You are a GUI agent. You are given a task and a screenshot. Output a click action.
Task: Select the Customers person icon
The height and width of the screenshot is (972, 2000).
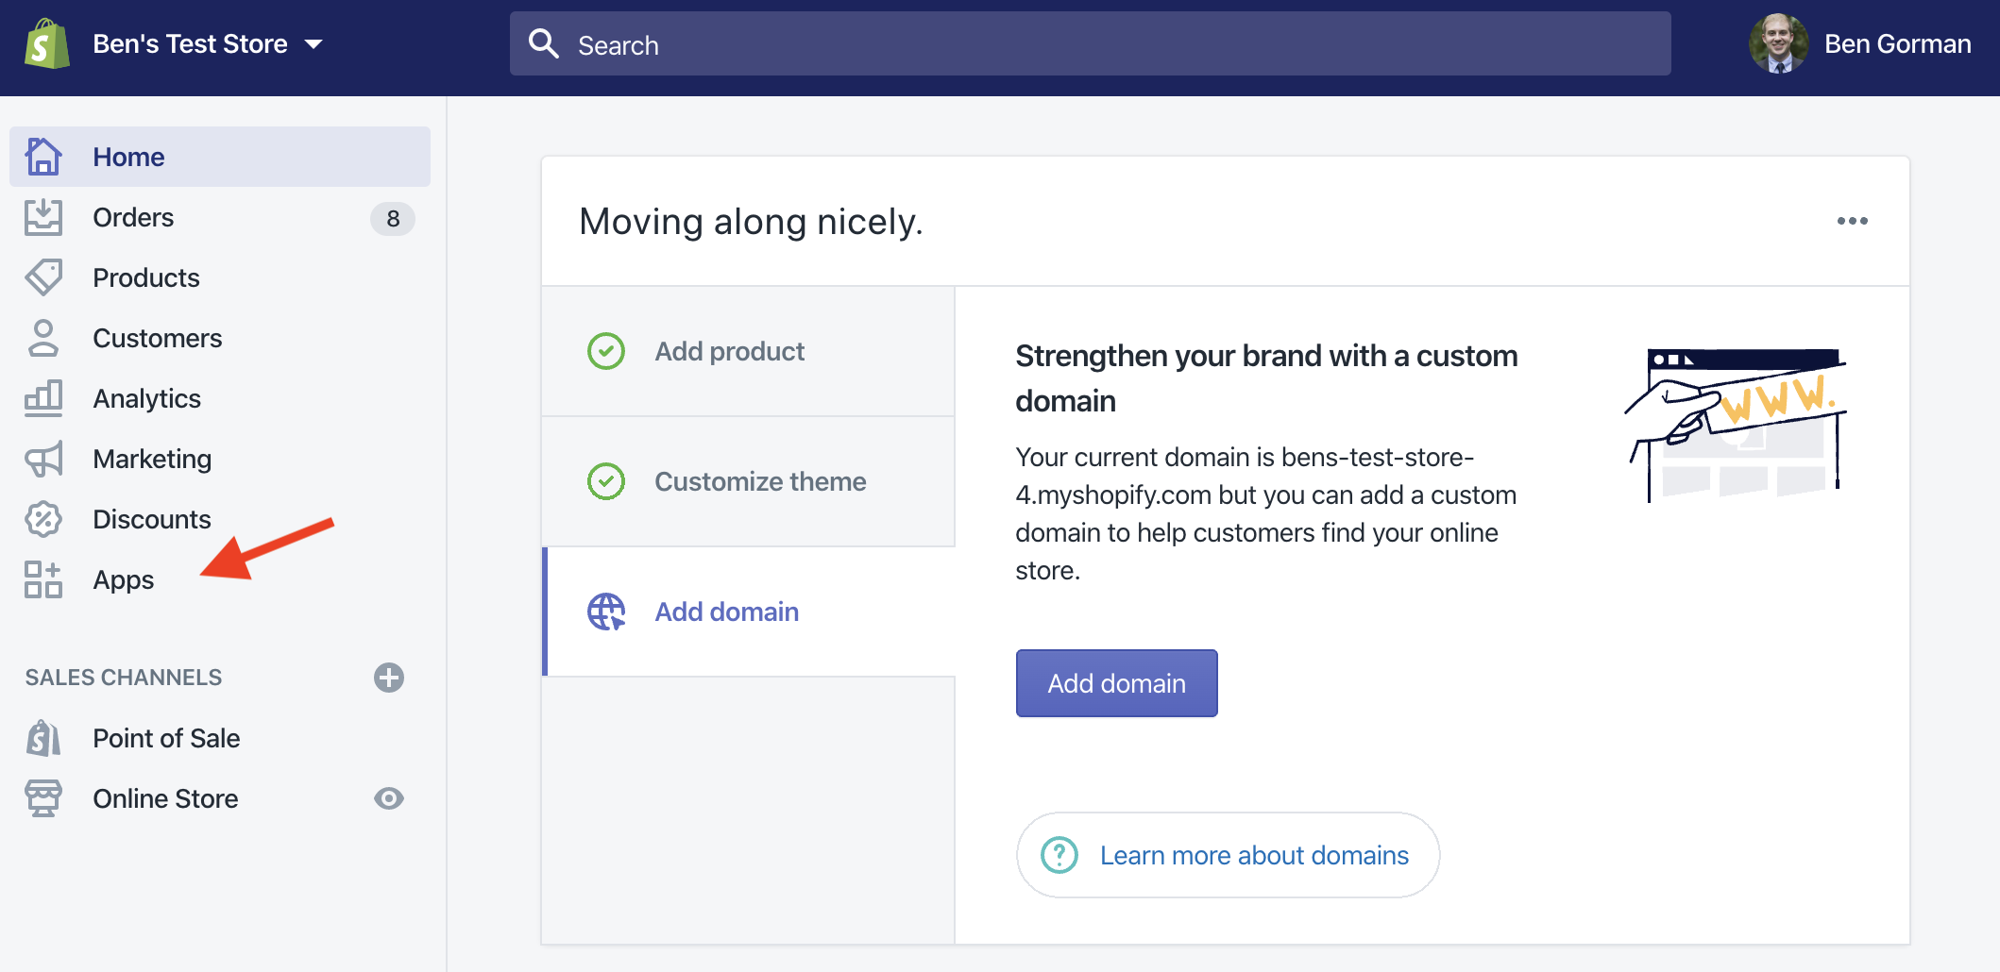43,338
